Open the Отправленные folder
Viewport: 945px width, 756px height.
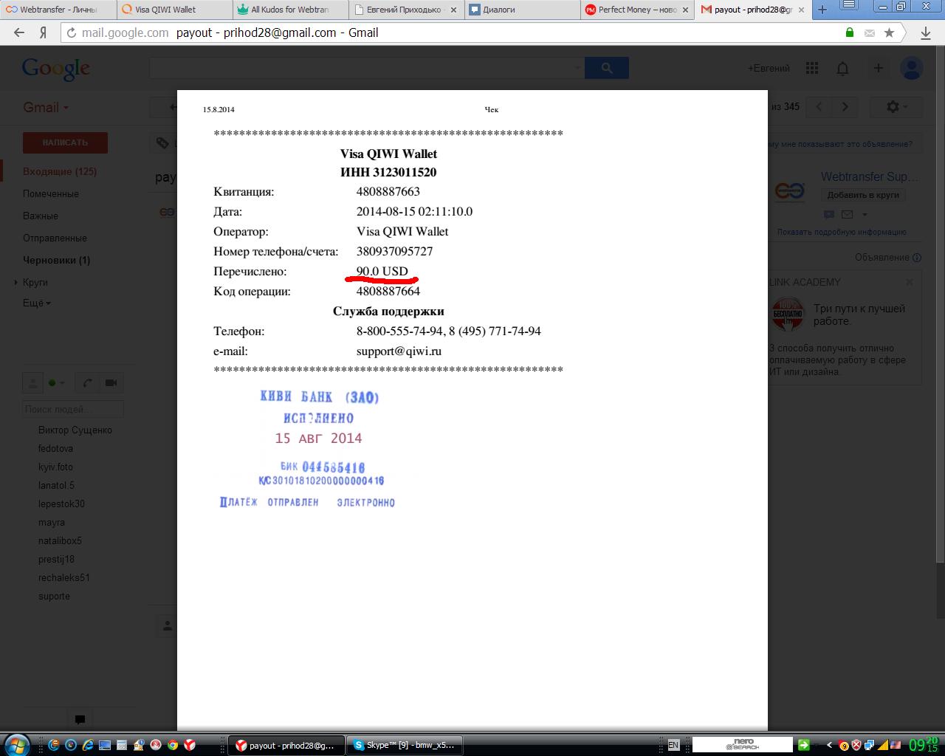pos(55,238)
